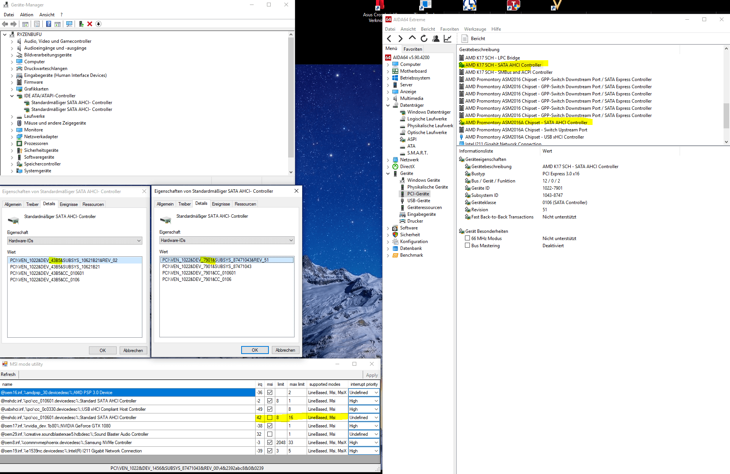Select PCI-Geräte item in AIDA64 tree
Viewport: 730px width, 474px height.
tap(418, 194)
